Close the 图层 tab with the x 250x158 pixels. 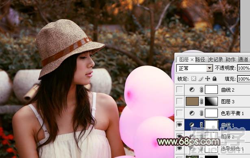pyautogui.click(x=192, y=60)
